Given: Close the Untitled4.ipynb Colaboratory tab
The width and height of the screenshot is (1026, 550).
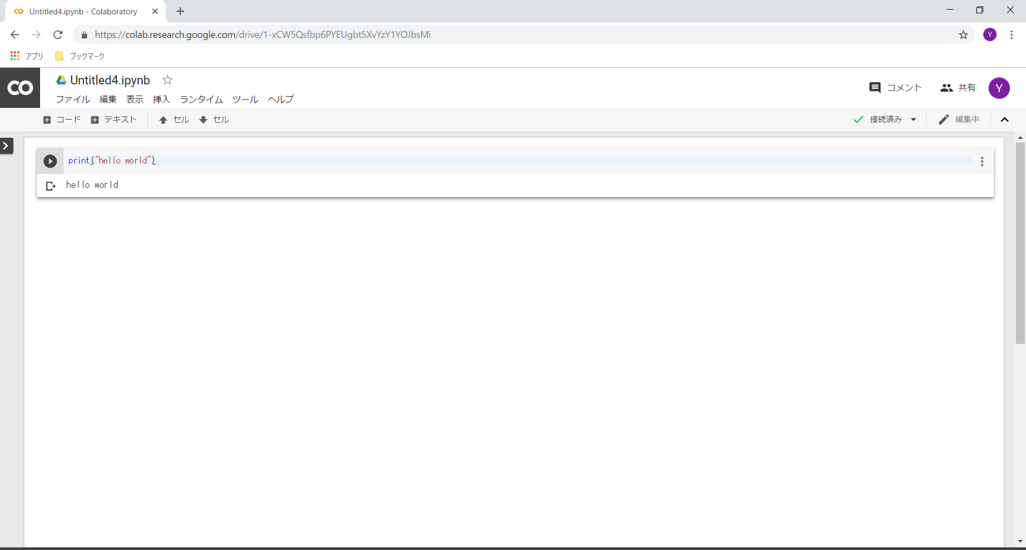Looking at the screenshot, I should [155, 11].
